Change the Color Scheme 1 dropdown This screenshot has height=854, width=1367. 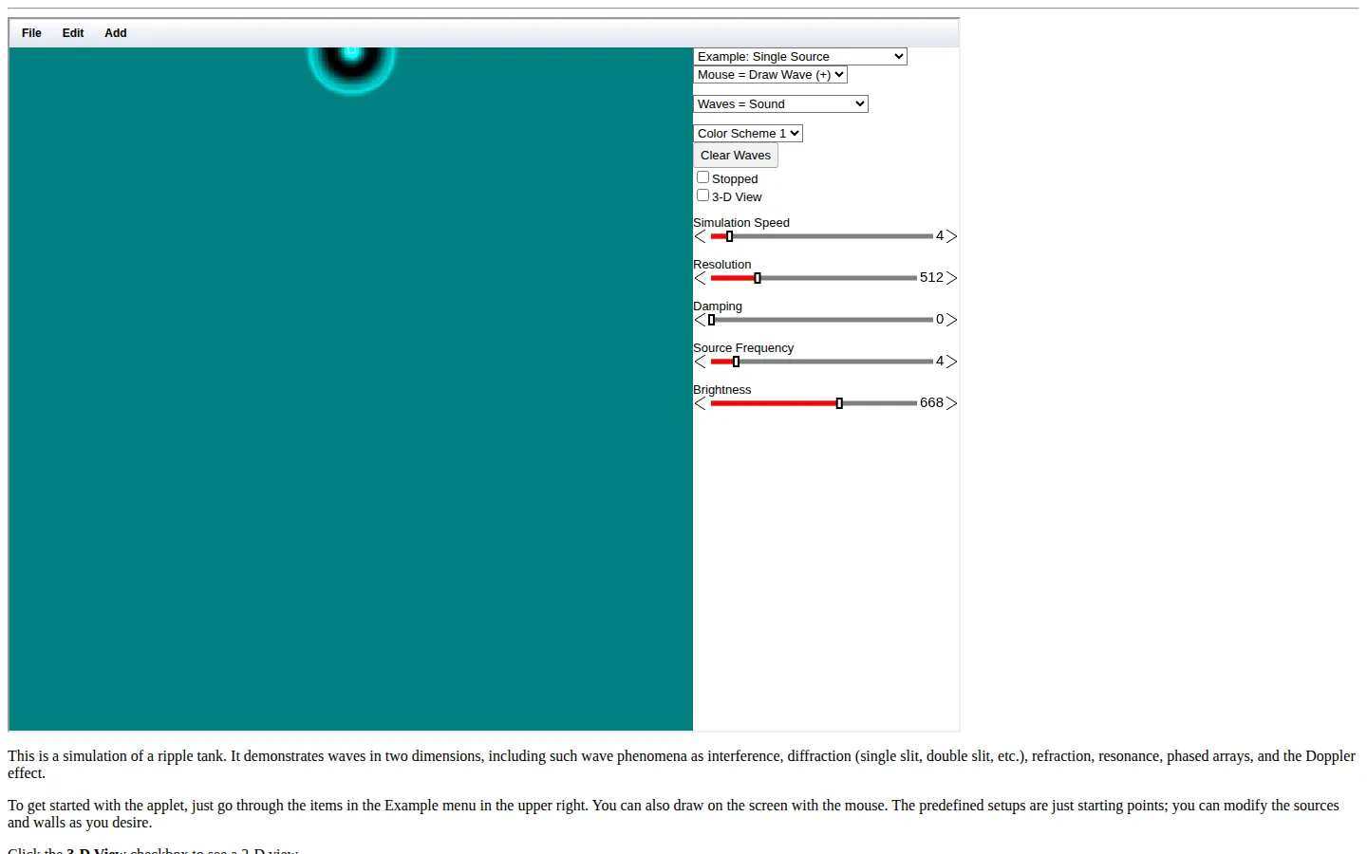click(748, 134)
